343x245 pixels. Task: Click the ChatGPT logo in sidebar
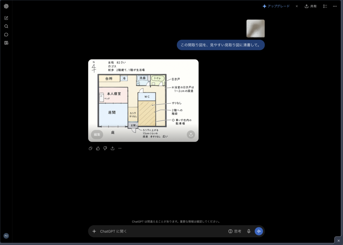point(6,6)
